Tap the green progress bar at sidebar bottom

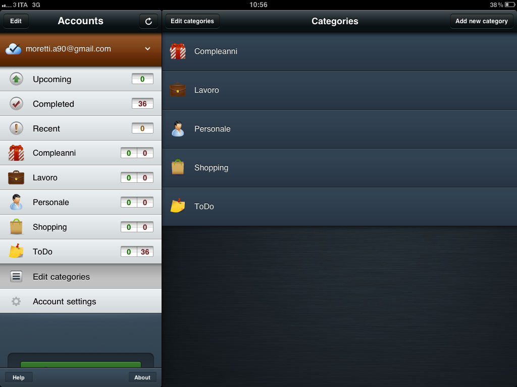pyautogui.click(x=81, y=364)
